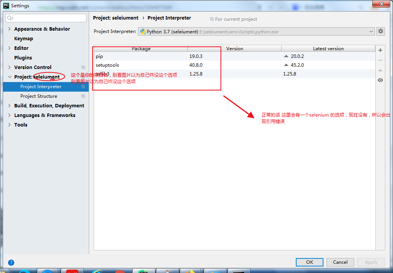Click the upgrade package arrow in side toolbar
The height and width of the screenshot is (273, 393).
click(x=380, y=70)
